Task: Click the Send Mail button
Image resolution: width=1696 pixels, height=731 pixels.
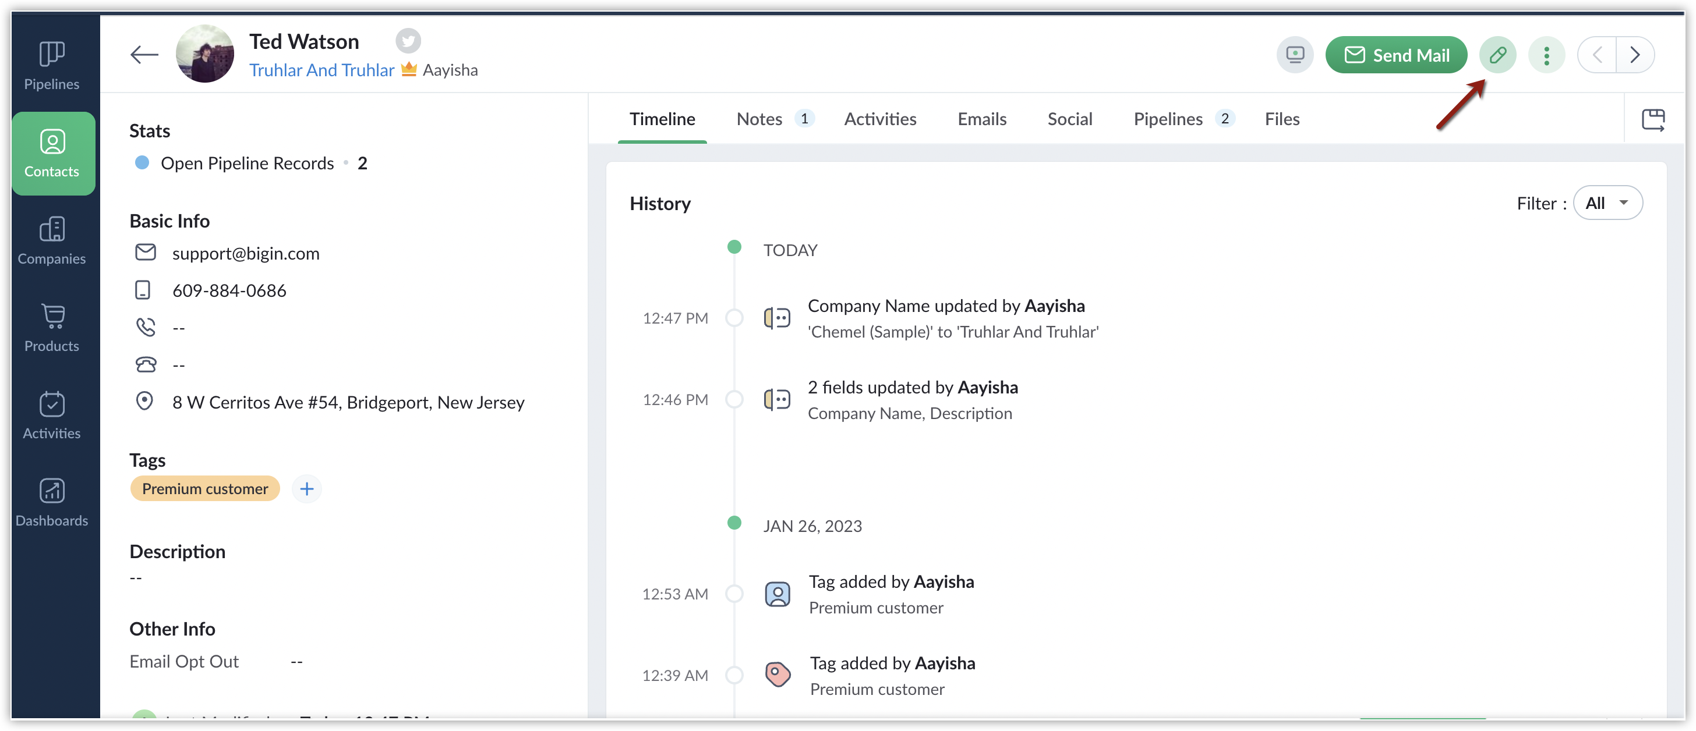Action: 1396,55
